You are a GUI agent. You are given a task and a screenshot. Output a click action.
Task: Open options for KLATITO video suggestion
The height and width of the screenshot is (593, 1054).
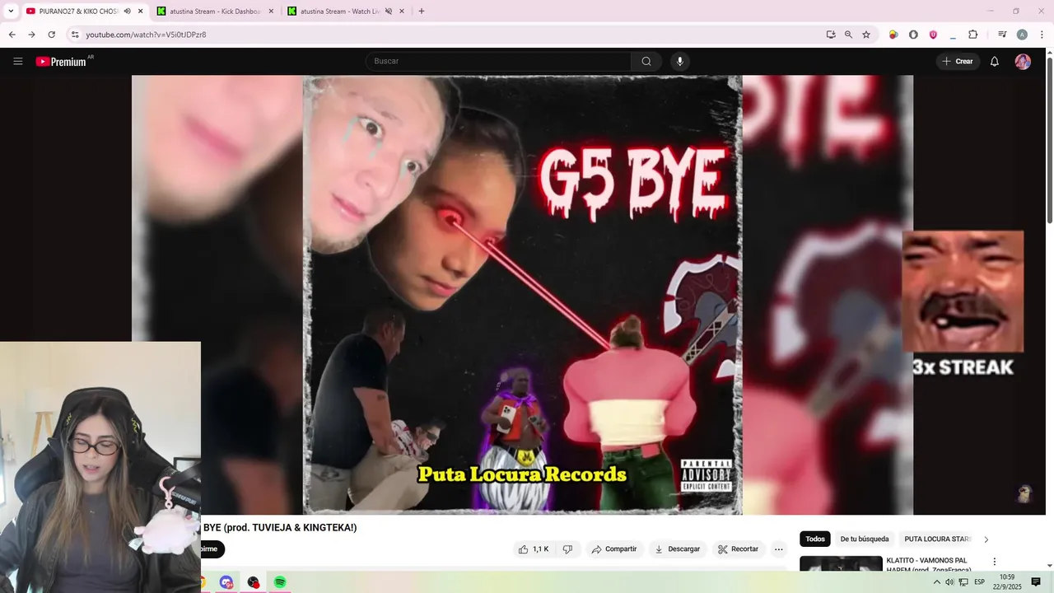coord(994,562)
